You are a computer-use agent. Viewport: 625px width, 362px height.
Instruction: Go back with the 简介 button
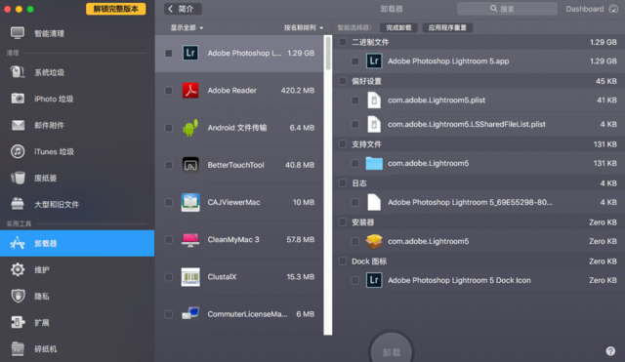(183, 9)
